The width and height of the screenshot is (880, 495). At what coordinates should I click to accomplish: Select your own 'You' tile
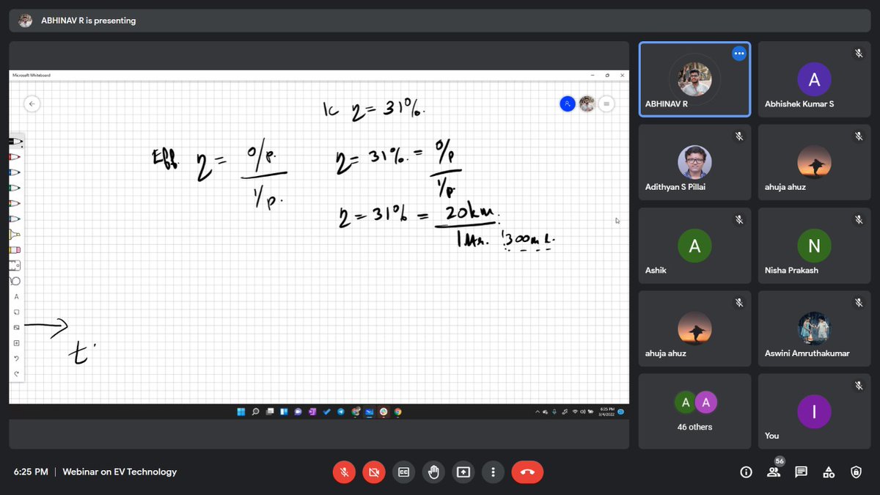[x=814, y=411]
